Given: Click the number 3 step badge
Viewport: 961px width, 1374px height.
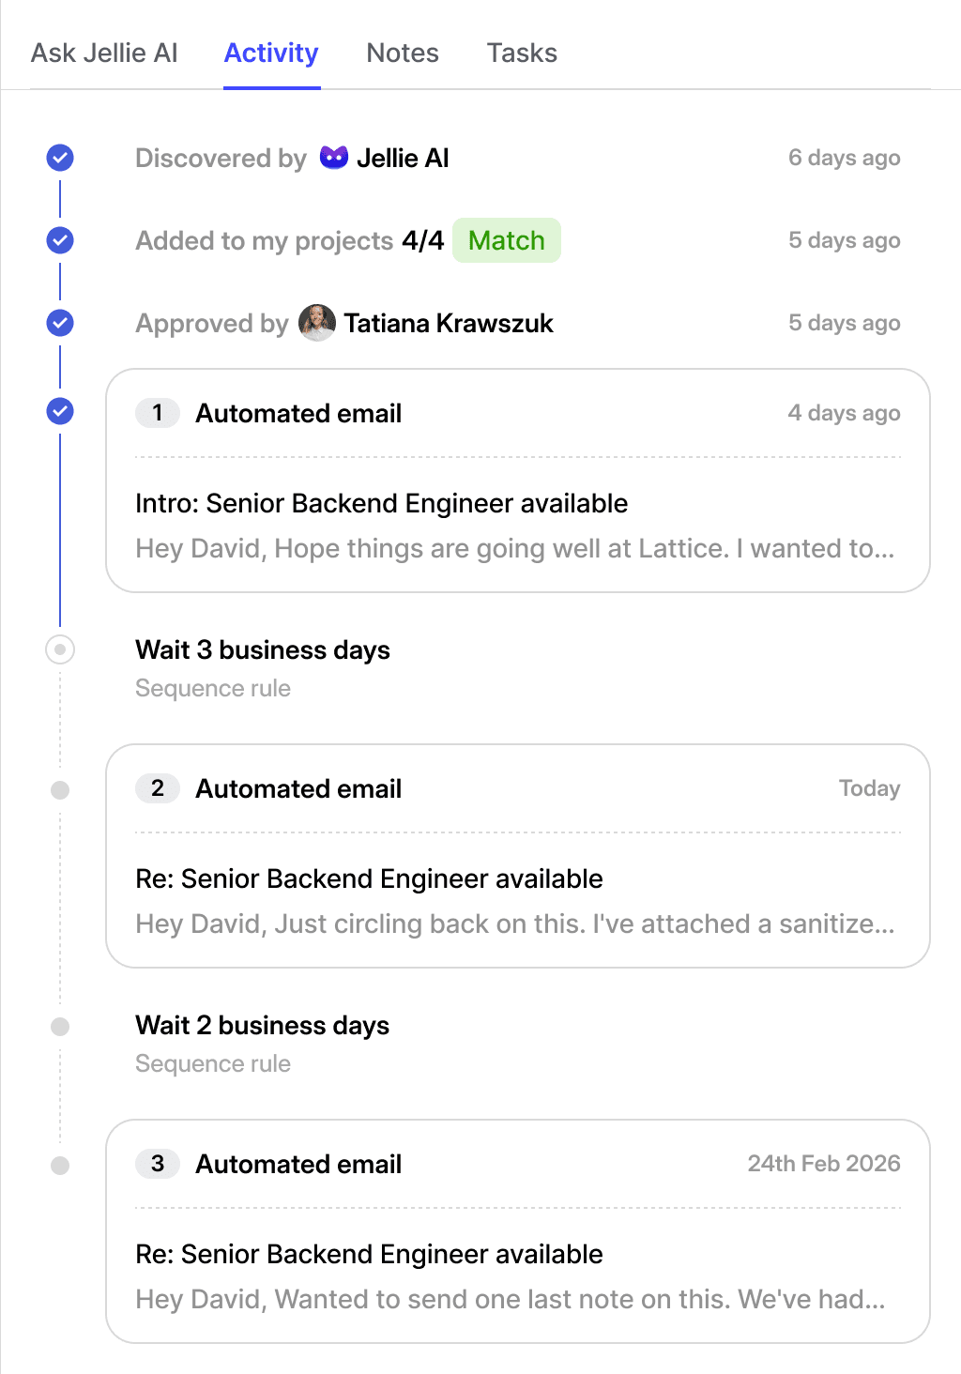Looking at the screenshot, I should (158, 1164).
